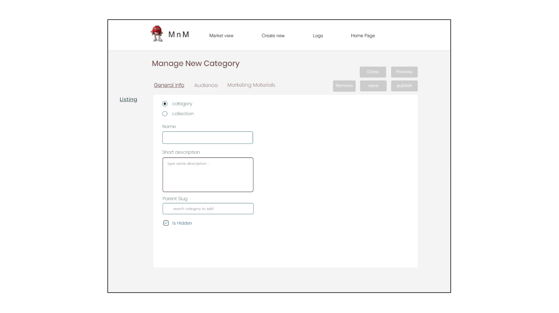Navigate to Home Page in the header

tap(363, 36)
